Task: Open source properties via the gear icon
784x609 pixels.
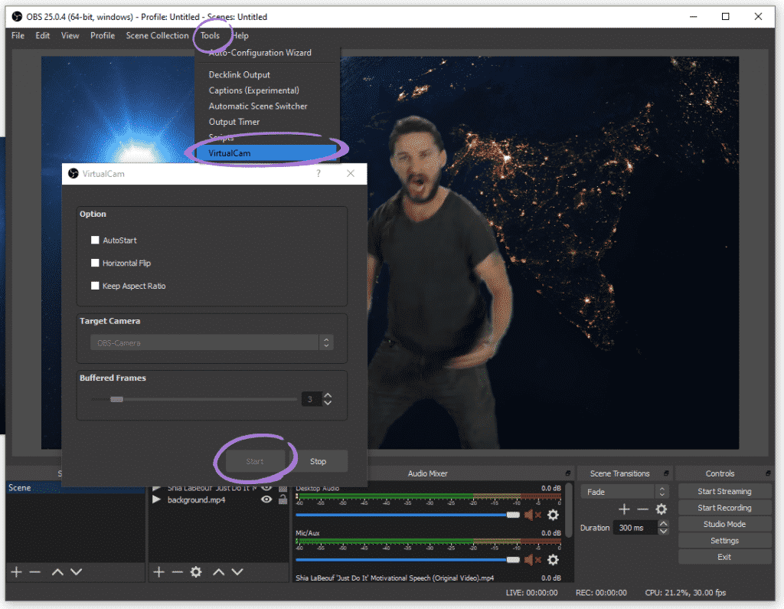Action: coord(197,571)
